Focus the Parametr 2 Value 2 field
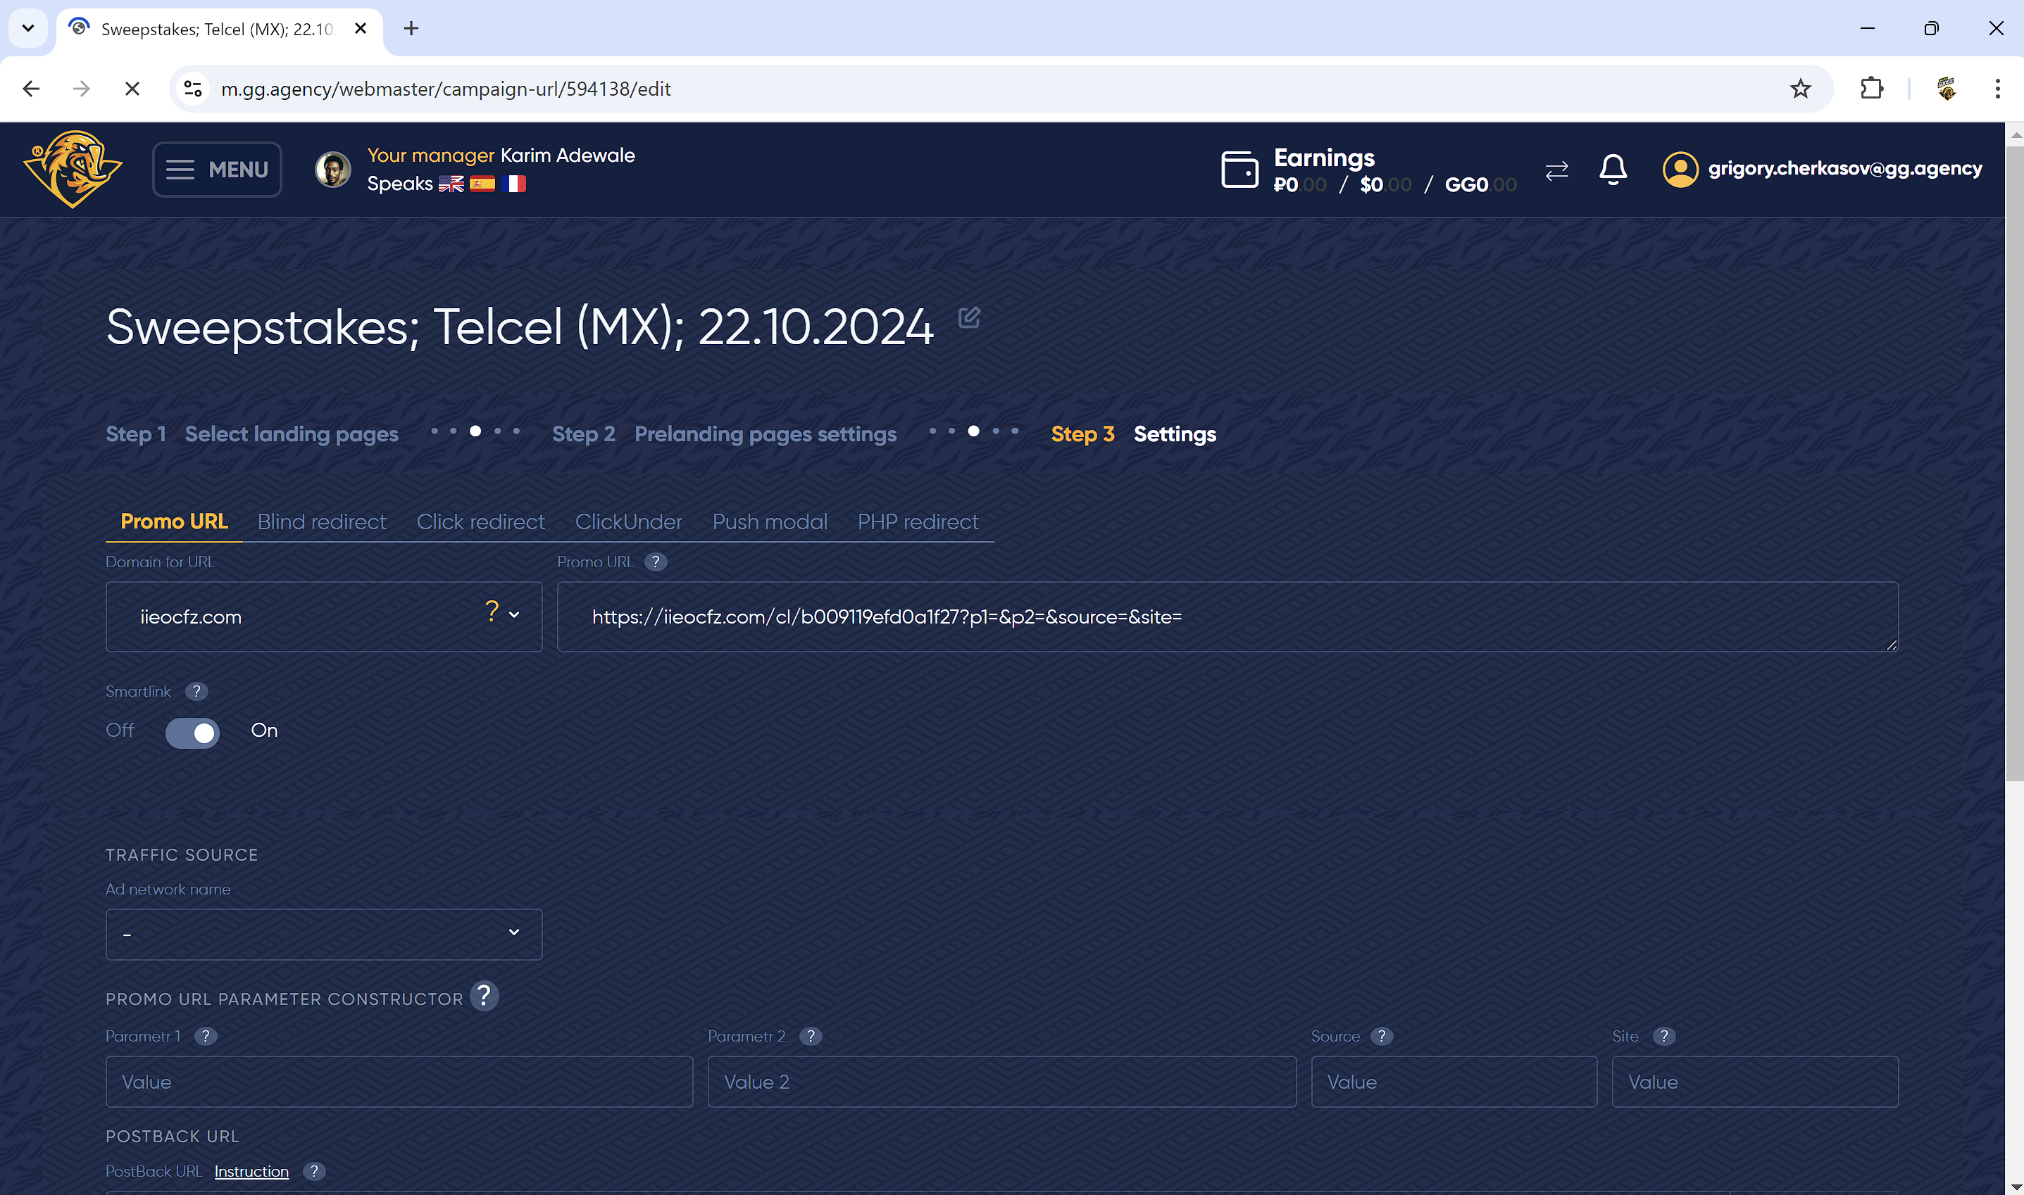 click(x=1001, y=1082)
